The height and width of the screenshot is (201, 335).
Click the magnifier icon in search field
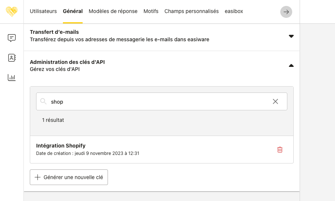(x=44, y=101)
